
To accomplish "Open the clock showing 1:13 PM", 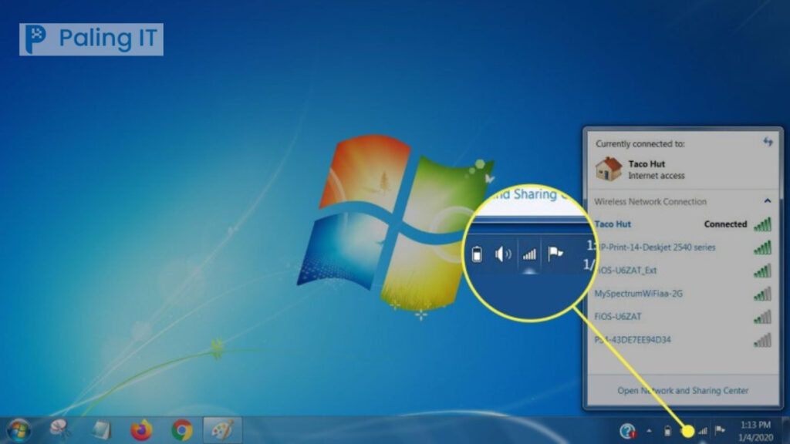I will click(755, 431).
